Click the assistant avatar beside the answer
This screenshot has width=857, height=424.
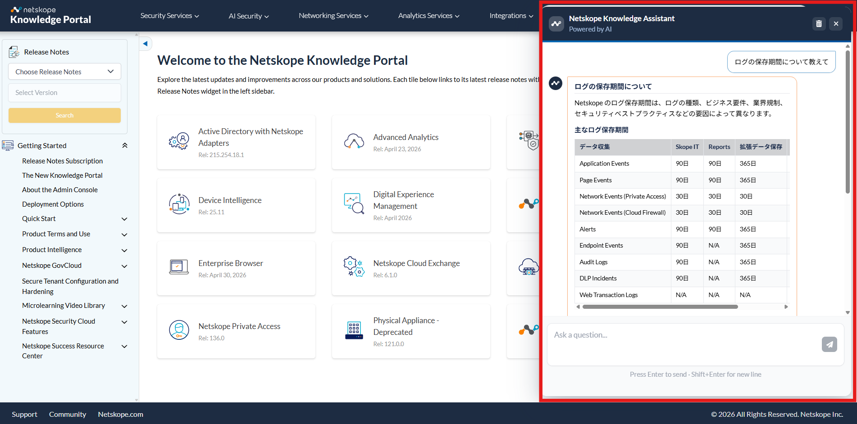(x=556, y=83)
